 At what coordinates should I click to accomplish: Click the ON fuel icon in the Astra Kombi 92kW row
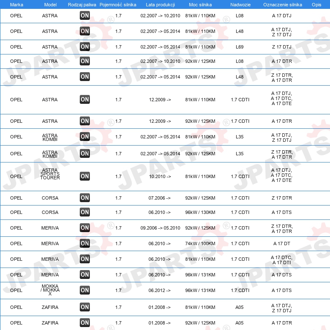point(85,154)
